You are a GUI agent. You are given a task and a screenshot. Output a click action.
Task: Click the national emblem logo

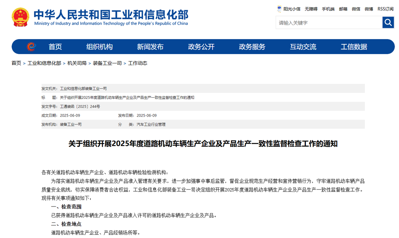tap(20, 17)
